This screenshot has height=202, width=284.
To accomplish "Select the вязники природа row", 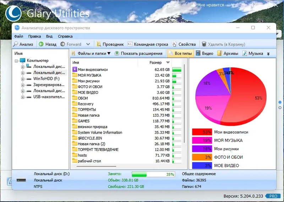I will coord(127,127).
